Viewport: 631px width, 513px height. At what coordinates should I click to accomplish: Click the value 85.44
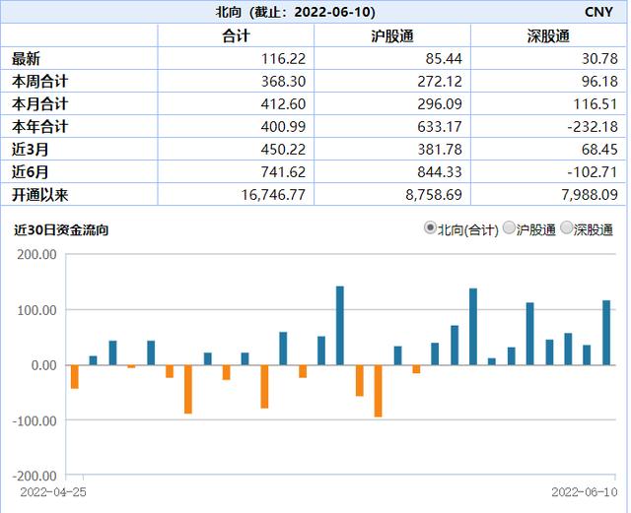tap(444, 59)
